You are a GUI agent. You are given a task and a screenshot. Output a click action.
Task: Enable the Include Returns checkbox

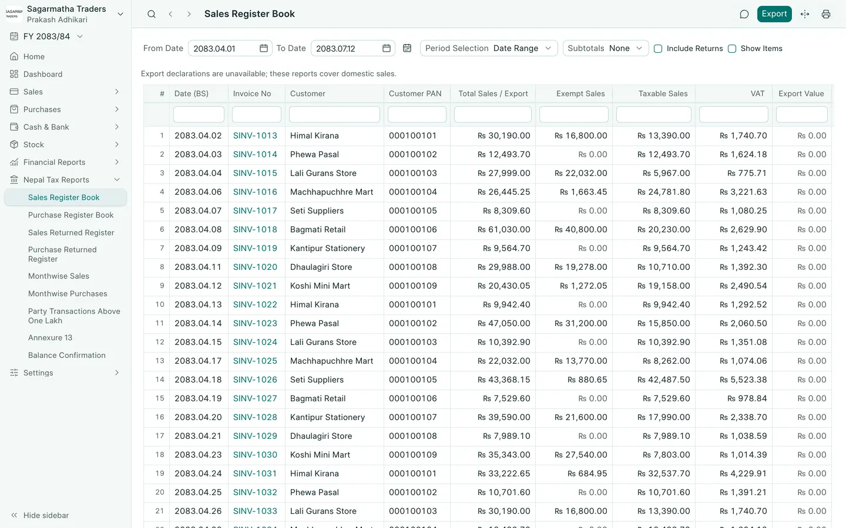658,49
